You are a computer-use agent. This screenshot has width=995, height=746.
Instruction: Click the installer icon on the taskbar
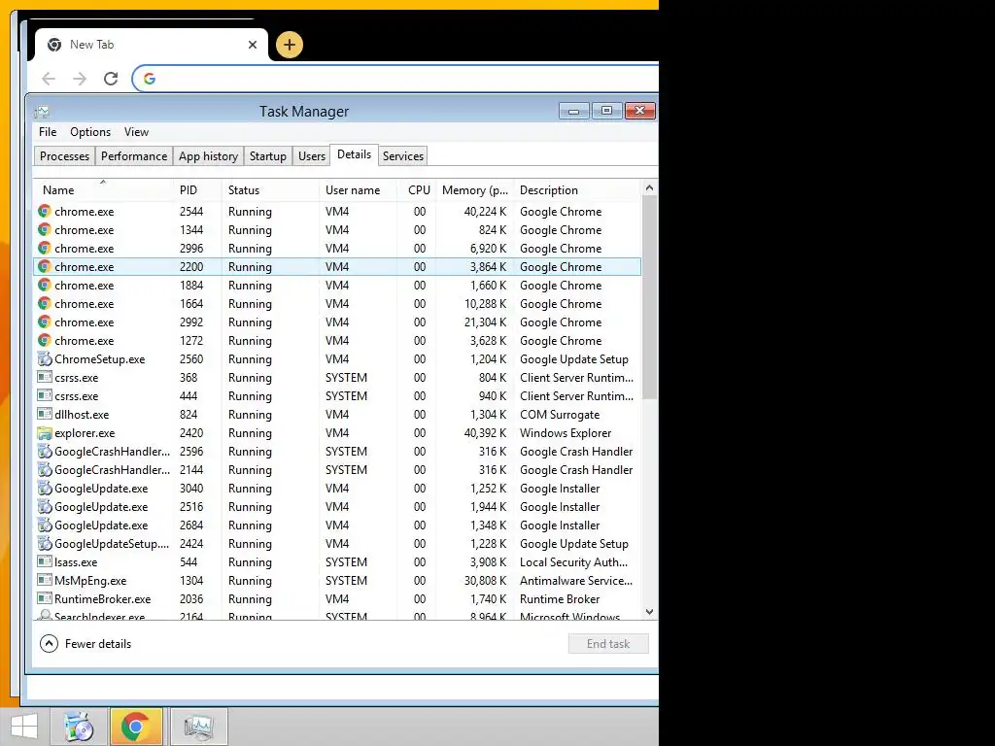80,727
